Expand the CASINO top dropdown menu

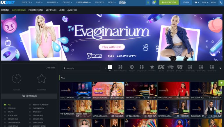[67, 2]
